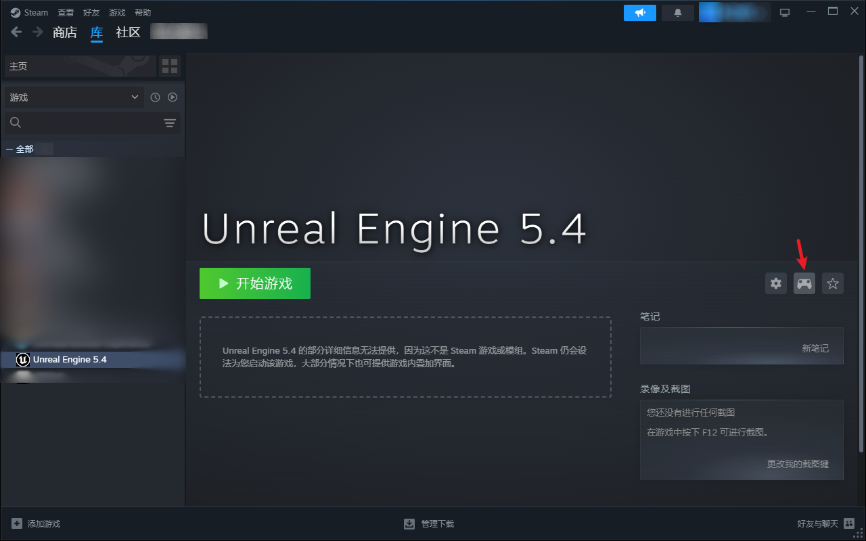This screenshot has height=541, width=866.
Task: Click the 笔记 section heading
Action: tap(649, 316)
